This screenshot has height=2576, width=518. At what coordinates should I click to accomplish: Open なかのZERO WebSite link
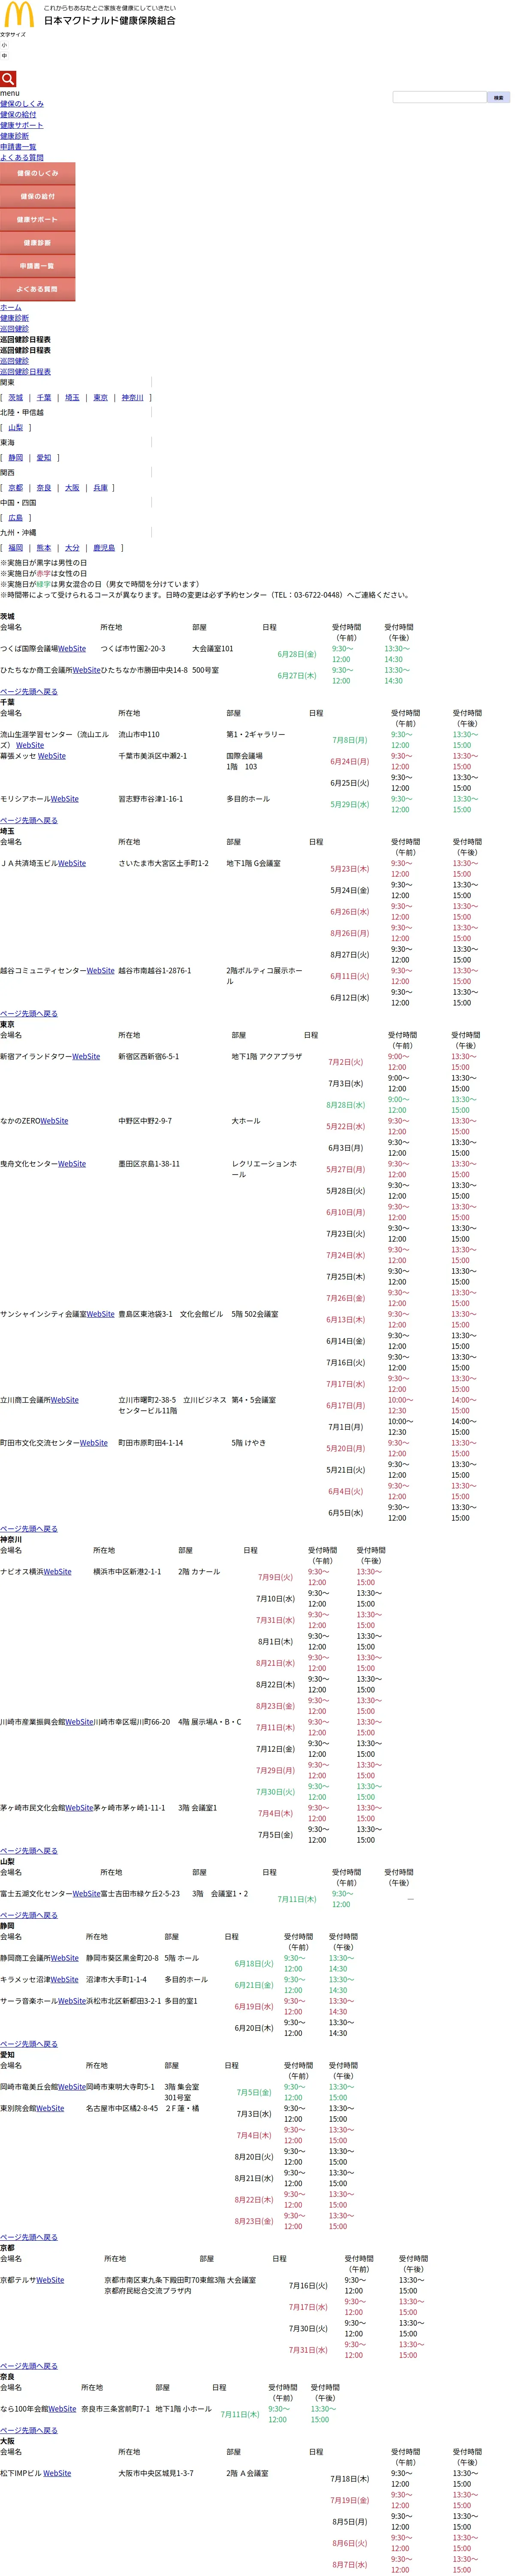coord(55,1121)
